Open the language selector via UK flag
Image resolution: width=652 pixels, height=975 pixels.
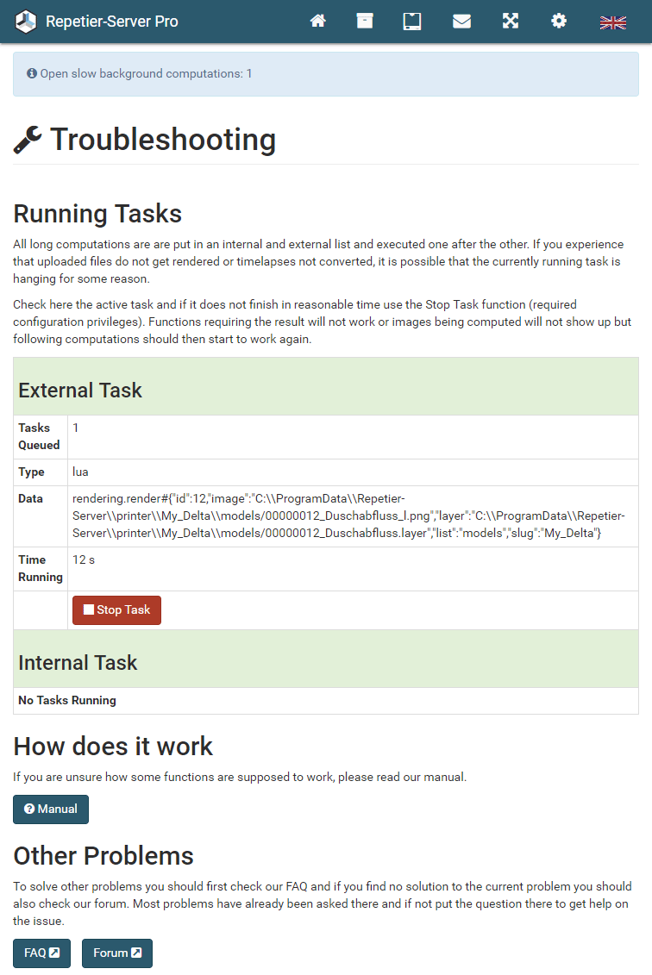point(612,21)
